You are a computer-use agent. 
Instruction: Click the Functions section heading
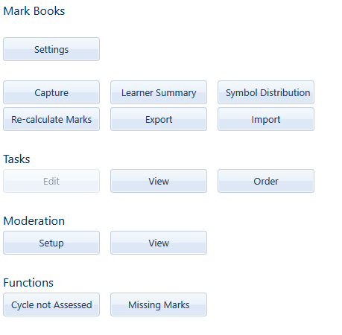(x=28, y=283)
